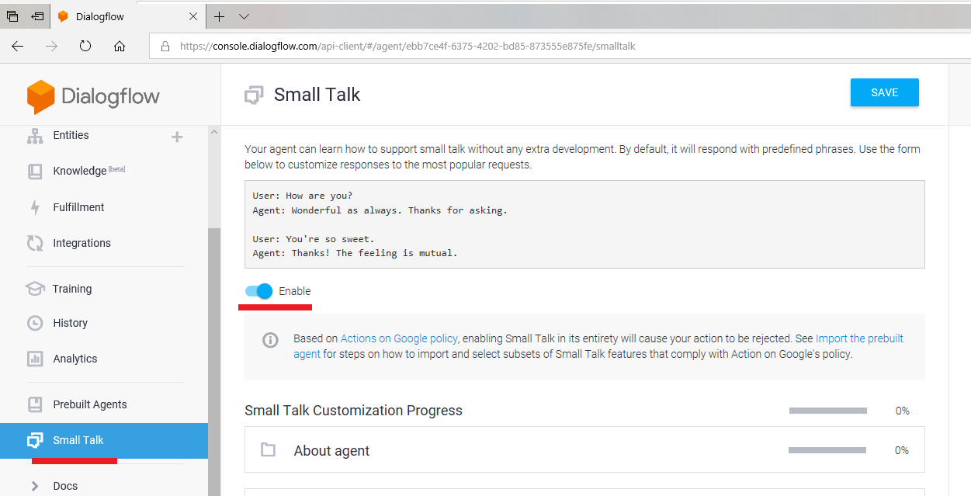The height and width of the screenshot is (496, 971).
Task: Open Knowledge beta in the sidebar
Action: (x=80, y=171)
